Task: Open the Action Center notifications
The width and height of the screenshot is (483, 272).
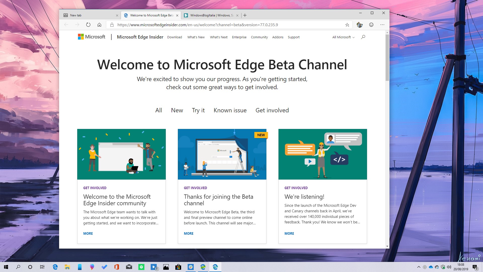Action: 475,267
